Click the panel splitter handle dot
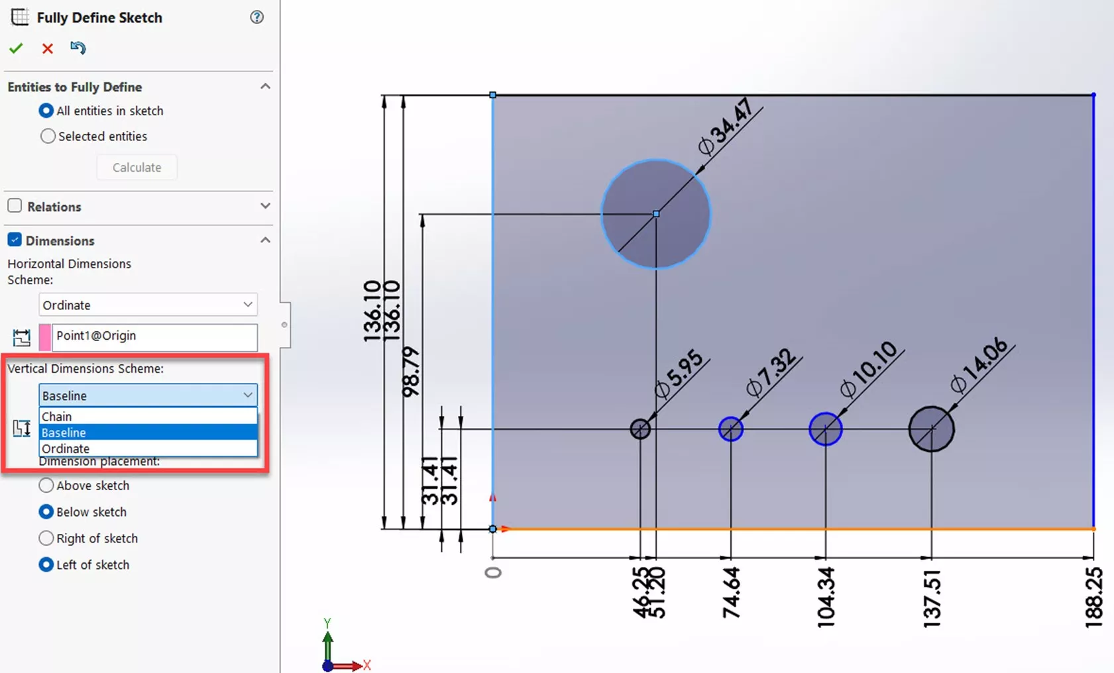1114x673 pixels. pyautogui.click(x=284, y=325)
